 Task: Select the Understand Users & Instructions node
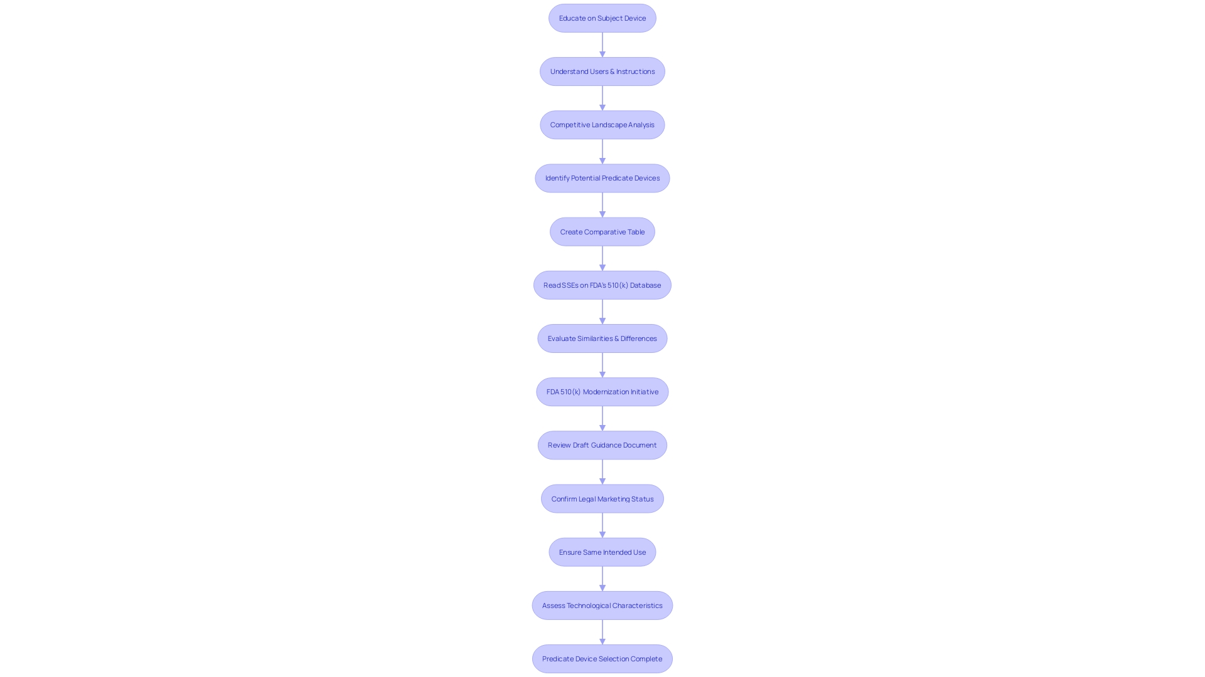602,71
